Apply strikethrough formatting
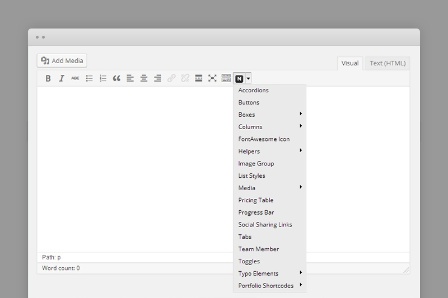This screenshot has width=448, height=298. tap(75, 78)
